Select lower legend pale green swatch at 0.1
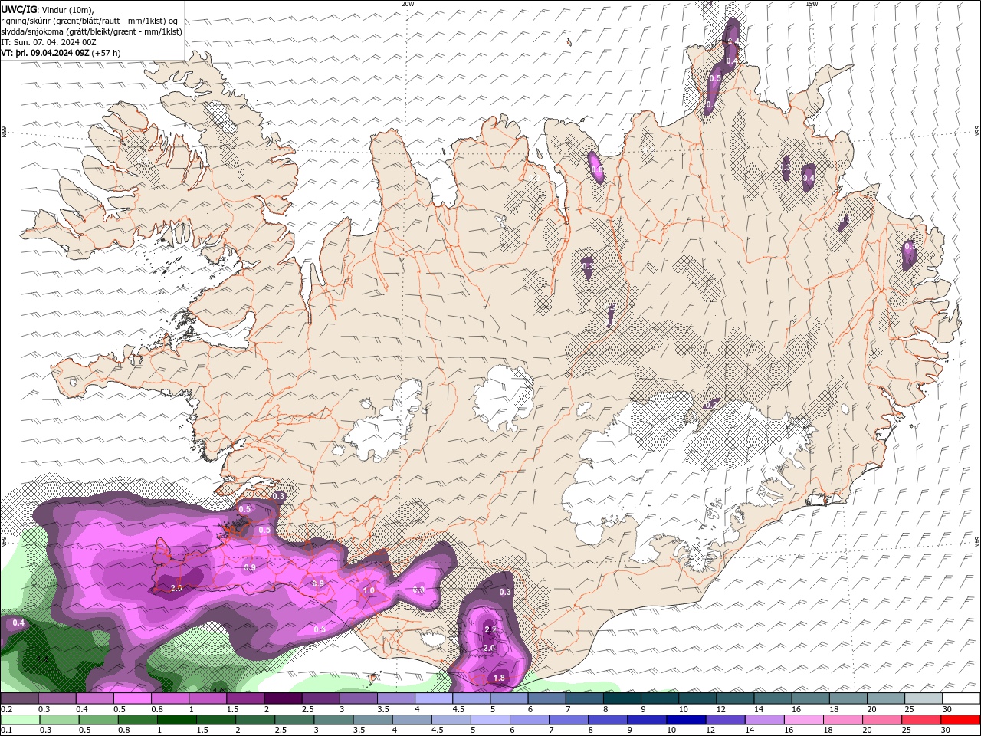Screen dimensions: 981x736 click(20, 720)
